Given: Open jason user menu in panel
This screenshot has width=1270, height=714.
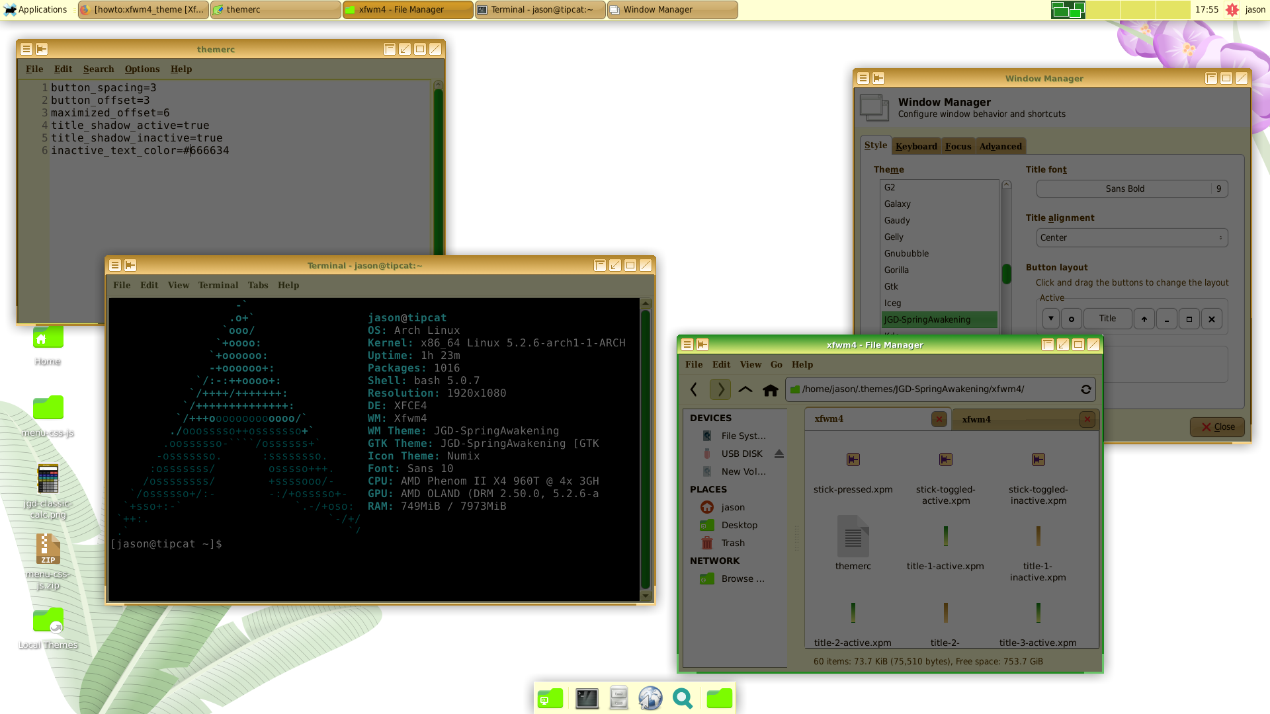Looking at the screenshot, I should (1255, 9).
